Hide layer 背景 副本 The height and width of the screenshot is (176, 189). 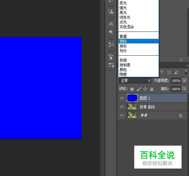(122, 107)
